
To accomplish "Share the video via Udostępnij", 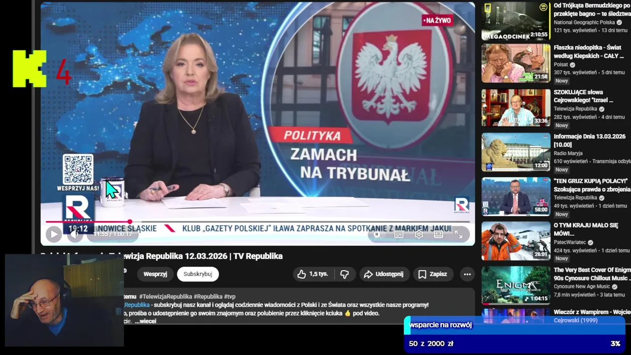I will (383, 274).
